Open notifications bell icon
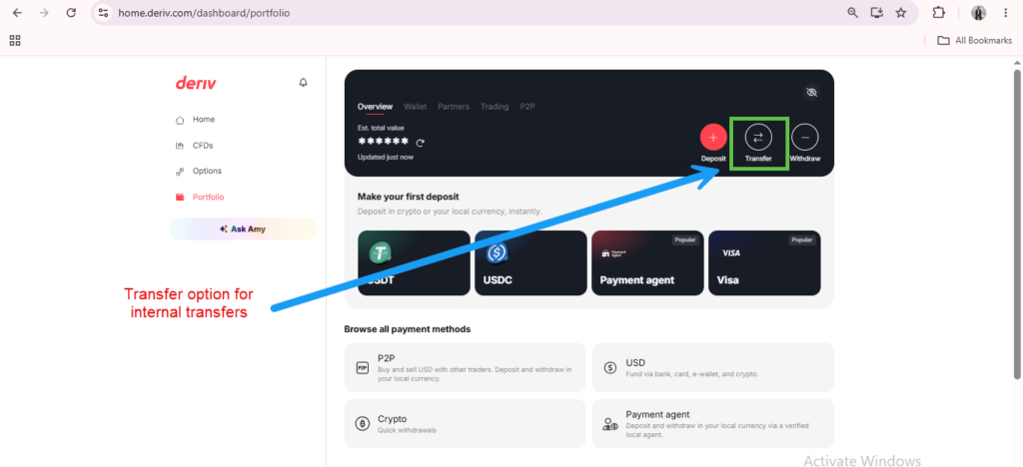Image resolution: width=1023 pixels, height=467 pixels. tap(303, 83)
